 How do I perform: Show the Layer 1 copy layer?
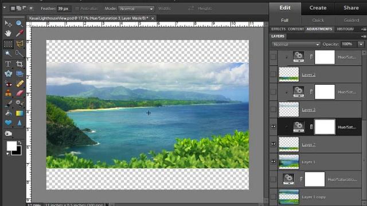(x=273, y=197)
